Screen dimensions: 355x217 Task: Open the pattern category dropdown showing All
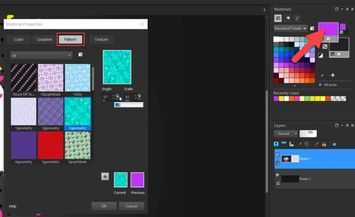41,55
